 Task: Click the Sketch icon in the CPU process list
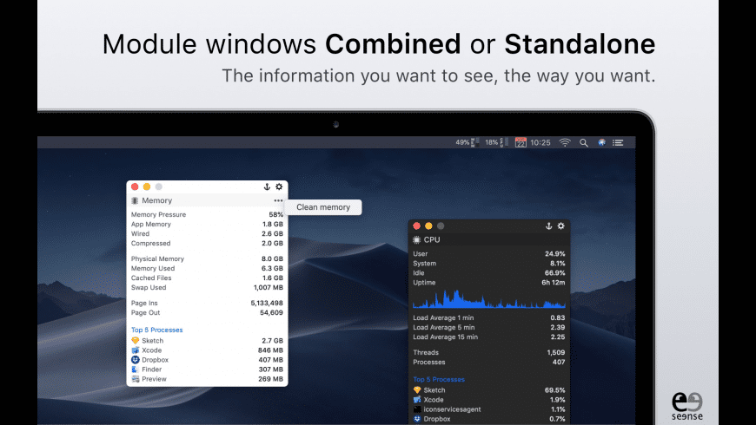tap(417, 389)
